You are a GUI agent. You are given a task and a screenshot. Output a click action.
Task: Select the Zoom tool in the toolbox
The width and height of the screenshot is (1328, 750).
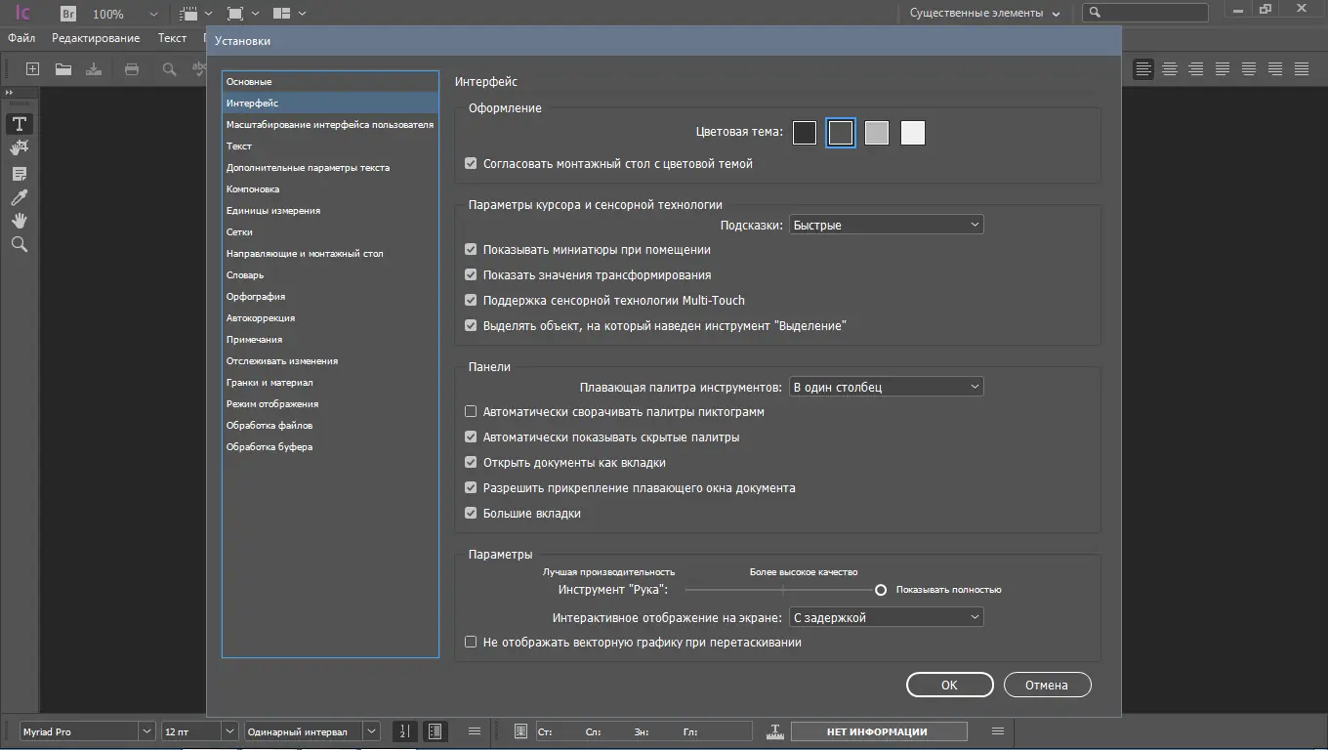tap(20, 244)
